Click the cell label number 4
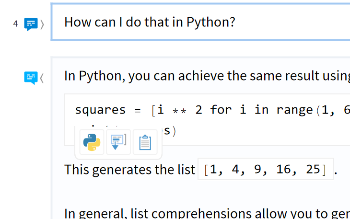Image resolution: width=350 pixels, height=219 pixels. (15, 23)
